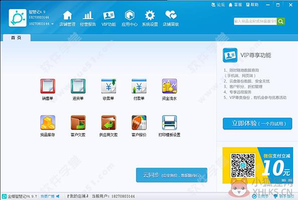This screenshot has height=200, width=298.
Task: Click the green search magnifier button
Action: coord(281,21)
